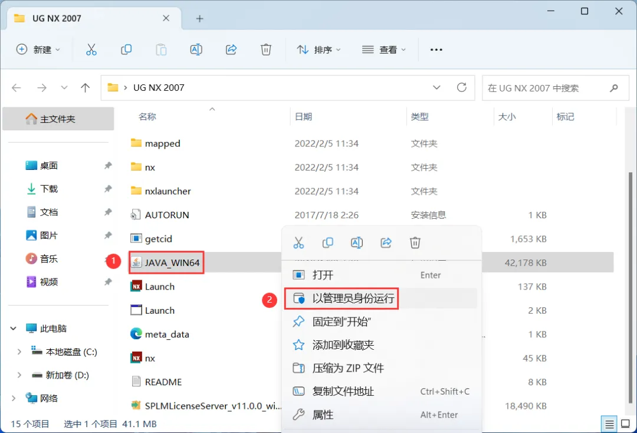Click the UG NX 2007 window tab
The height and width of the screenshot is (433, 637).
pos(93,18)
